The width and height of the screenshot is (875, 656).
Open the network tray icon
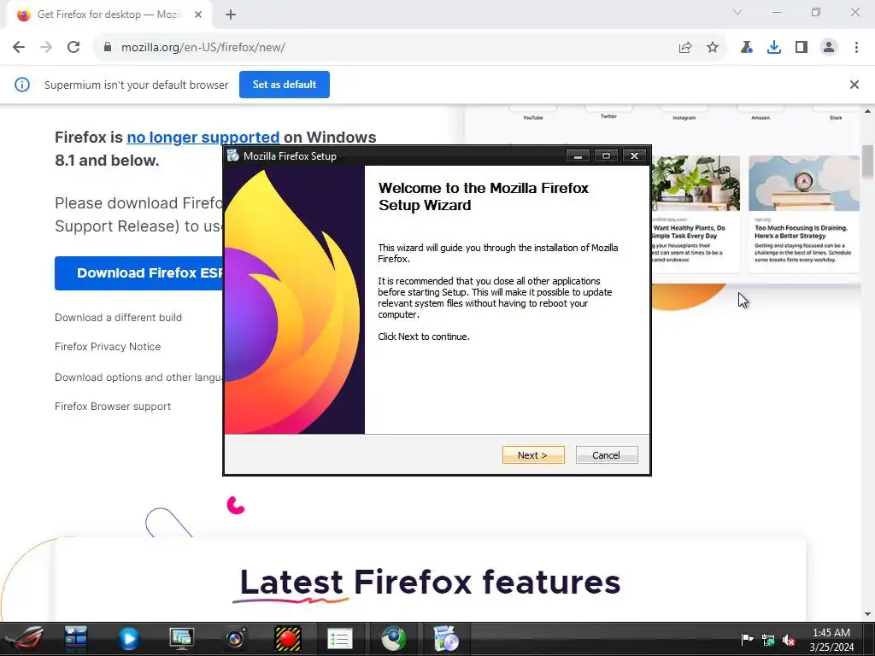tap(768, 641)
